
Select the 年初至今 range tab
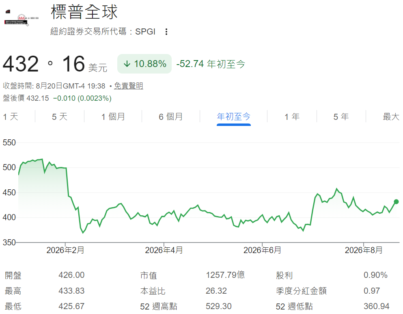[x=234, y=117]
